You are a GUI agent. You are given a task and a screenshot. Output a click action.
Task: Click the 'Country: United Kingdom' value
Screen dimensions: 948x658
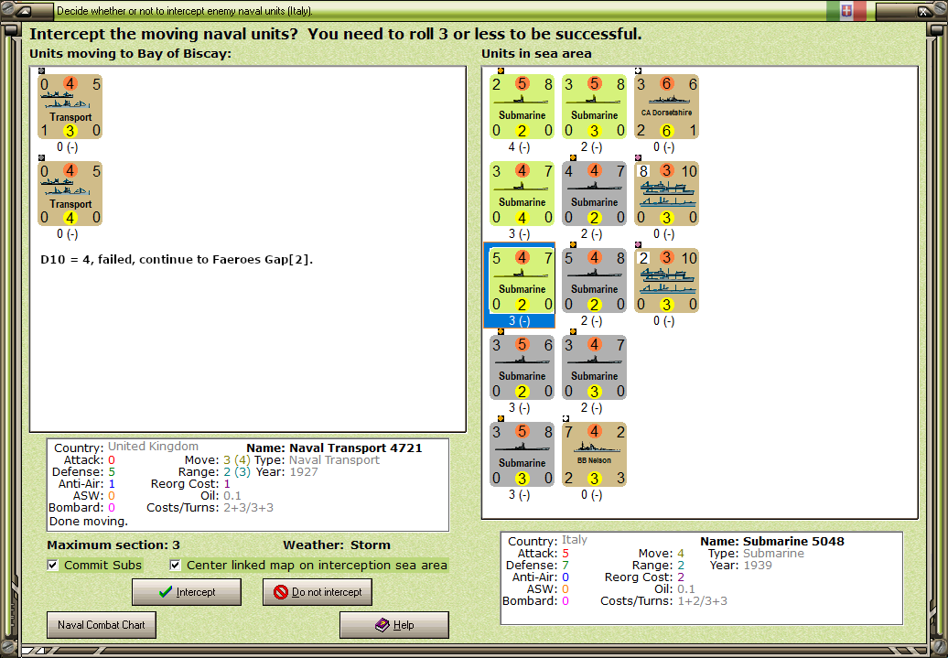point(153,447)
